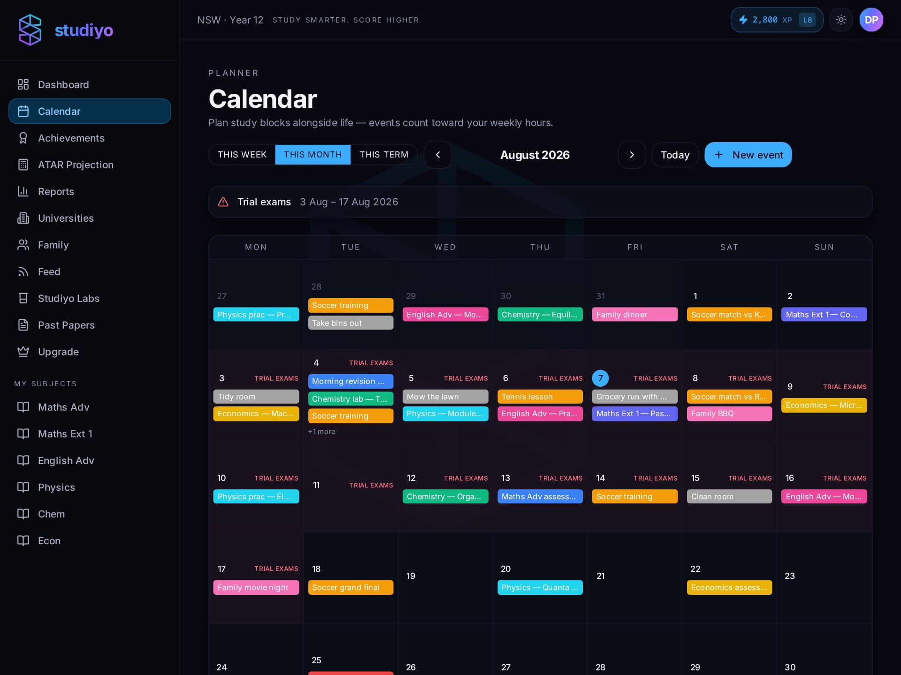
Task: Open the Maths Adv assessment event
Action: click(x=540, y=496)
